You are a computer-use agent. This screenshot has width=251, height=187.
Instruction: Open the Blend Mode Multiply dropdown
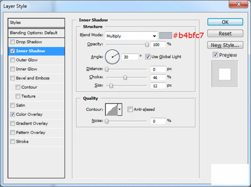(131, 36)
